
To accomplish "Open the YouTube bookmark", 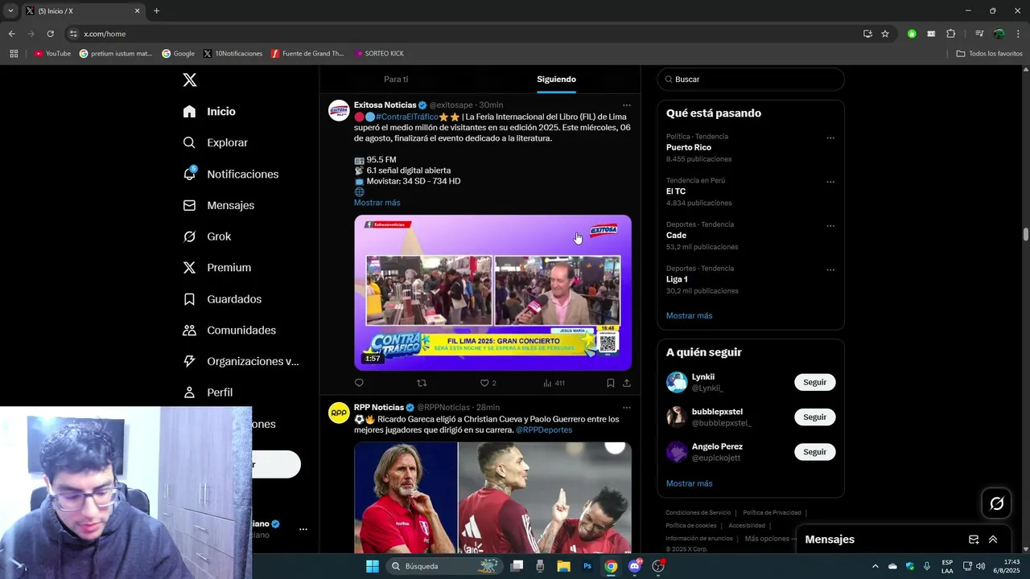I will [x=52, y=54].
